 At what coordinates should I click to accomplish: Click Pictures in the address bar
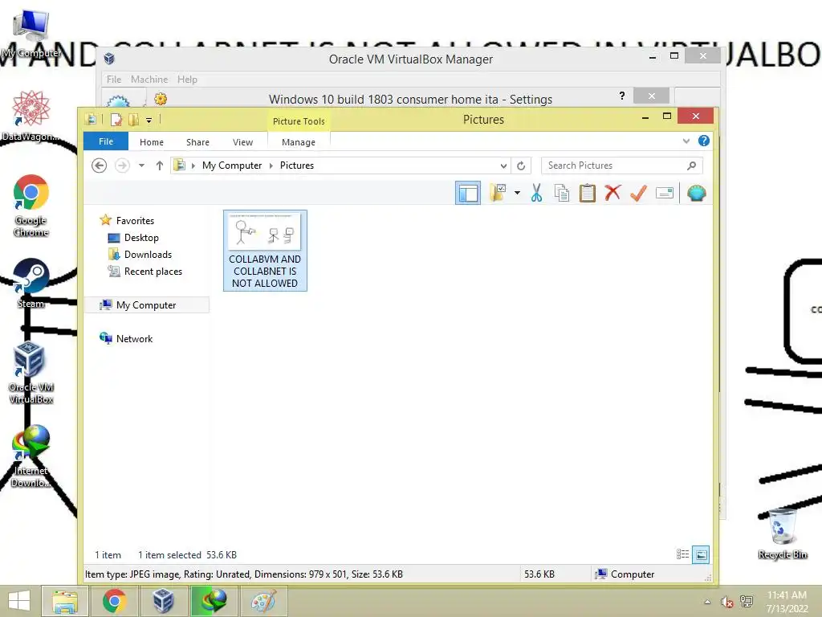pos(297,165)
